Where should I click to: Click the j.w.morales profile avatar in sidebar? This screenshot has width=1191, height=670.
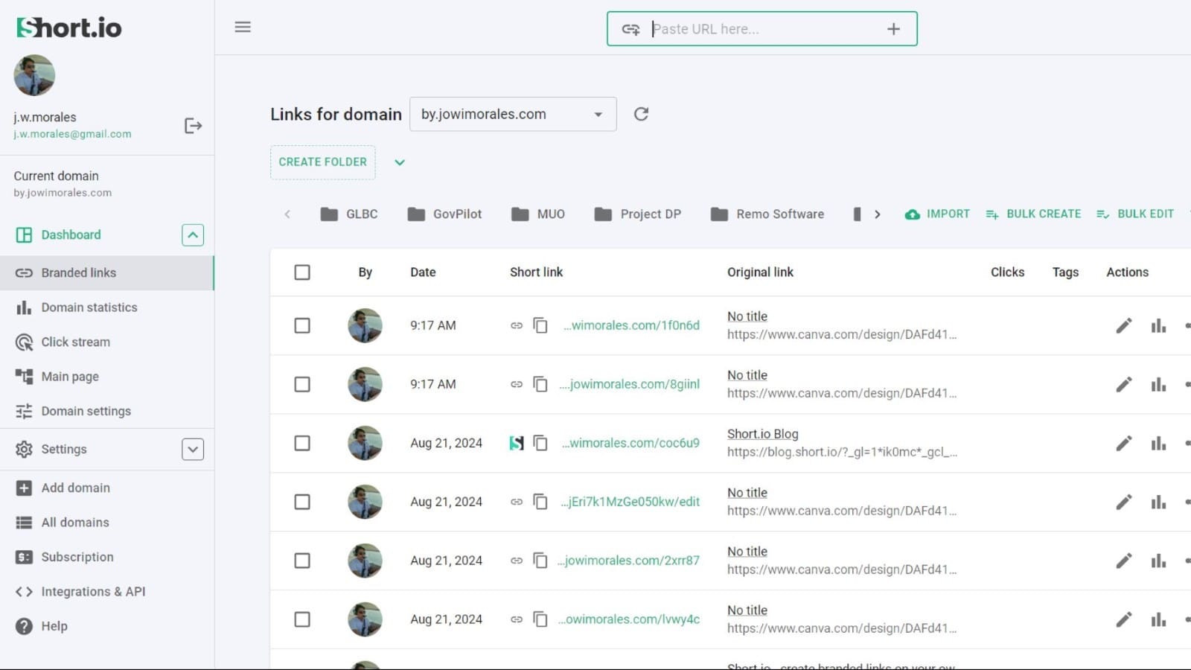(x=34, y=75)
